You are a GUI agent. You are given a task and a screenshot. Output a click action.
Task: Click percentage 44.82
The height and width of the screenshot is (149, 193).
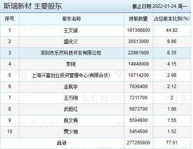click(x=172, y=30)
